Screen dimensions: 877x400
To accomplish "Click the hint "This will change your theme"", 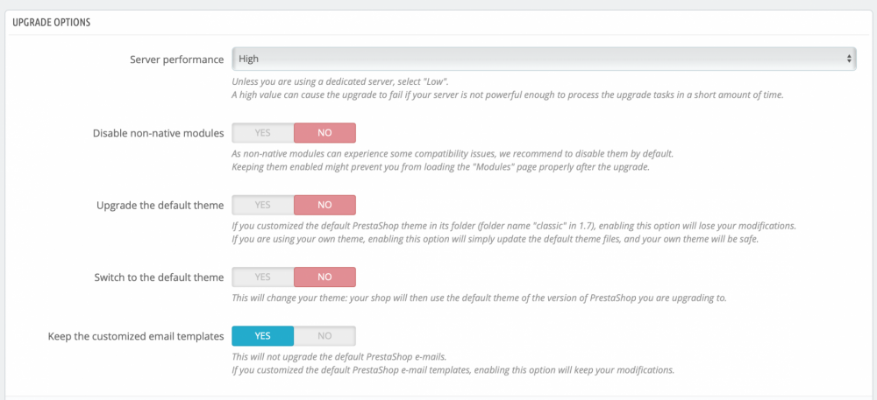I will 479,298.
